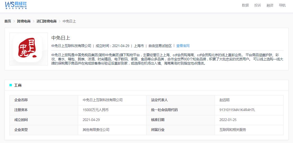This screenshot has width=293, height=143.
Task: Select 中免日上 breadcrumb text
Action: (69, 21)
